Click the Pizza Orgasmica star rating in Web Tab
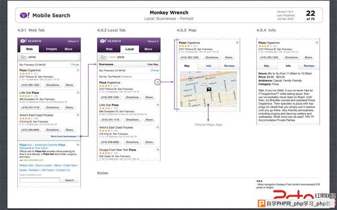Screen dimensions: 337x210 [x=25, y=74]
